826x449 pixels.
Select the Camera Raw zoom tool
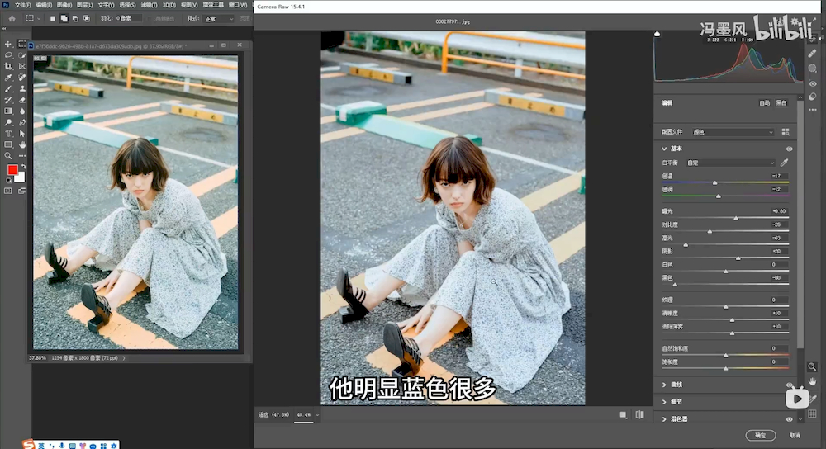point(812,366)
